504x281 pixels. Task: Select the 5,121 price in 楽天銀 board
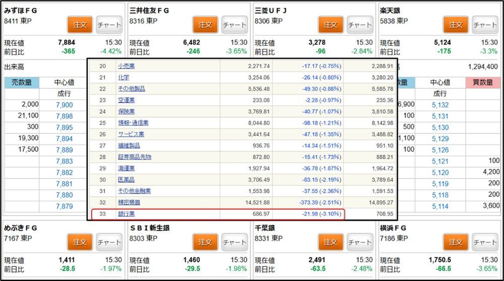pyautogui.click(x=440, y=161)
